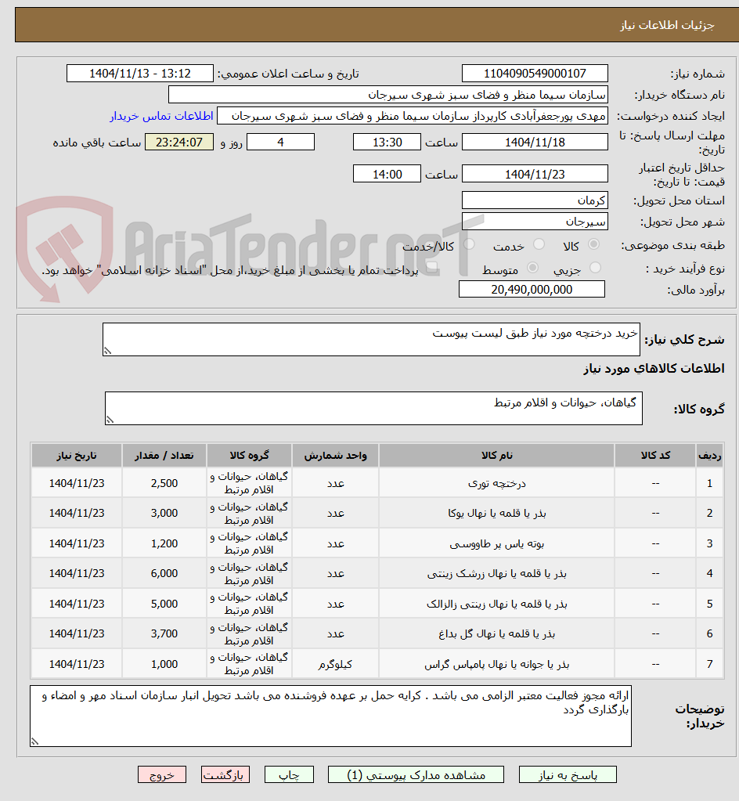Screen dimensions: 739x801
Task: Select the row بوته یاس پر طاووسی
Action: 377,543
